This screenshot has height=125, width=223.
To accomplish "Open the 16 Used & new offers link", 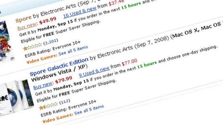I will 80,12.
